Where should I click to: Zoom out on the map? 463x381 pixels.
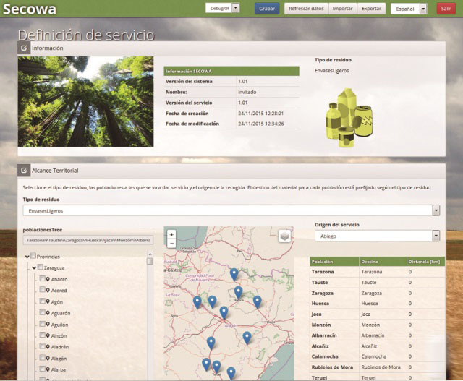click(x=171, y=243)
